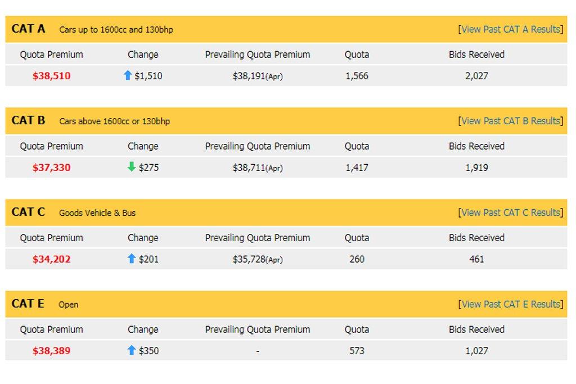Select the CAT A heading
Image resolution: width=576 pixels, height=384 pixels.
(x=28, y=29)
